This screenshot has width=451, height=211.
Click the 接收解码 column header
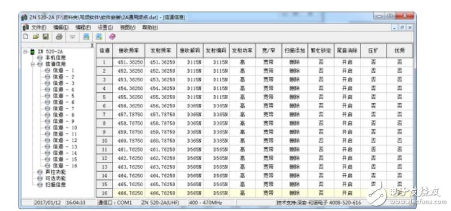tap(190, 51)
